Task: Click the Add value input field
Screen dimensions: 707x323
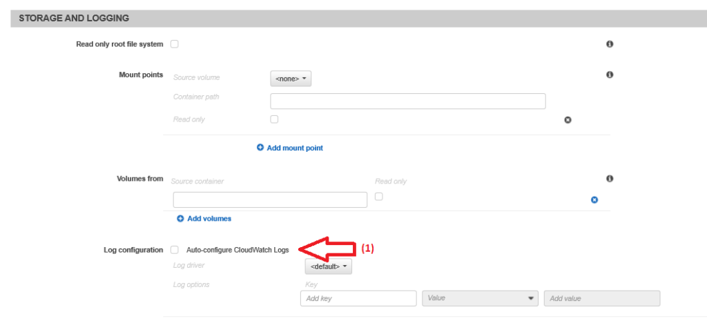Action: [x=601, y=298]
